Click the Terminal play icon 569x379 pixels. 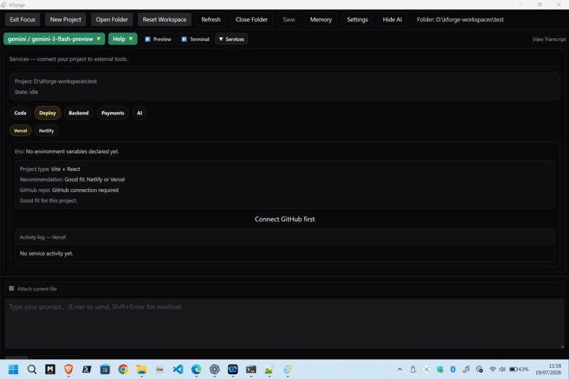coord(184,39)
